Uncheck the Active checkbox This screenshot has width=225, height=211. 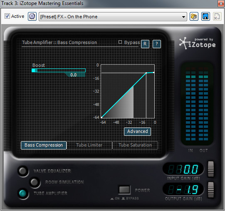[x=7, y=16]
